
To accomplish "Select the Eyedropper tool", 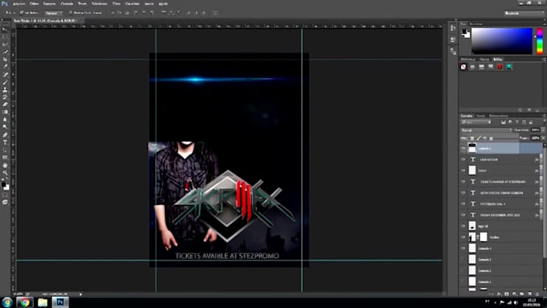I will [5, 67].
